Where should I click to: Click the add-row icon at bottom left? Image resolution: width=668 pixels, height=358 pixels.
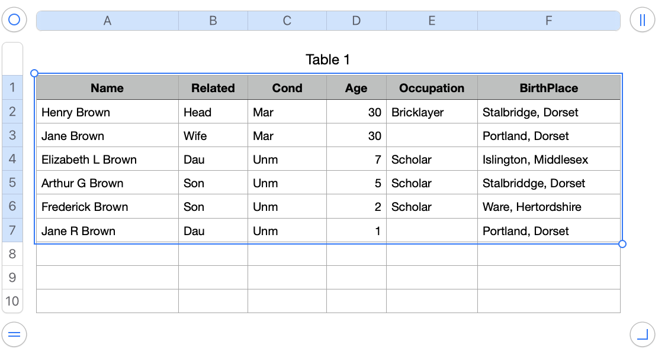click(14, 334)
